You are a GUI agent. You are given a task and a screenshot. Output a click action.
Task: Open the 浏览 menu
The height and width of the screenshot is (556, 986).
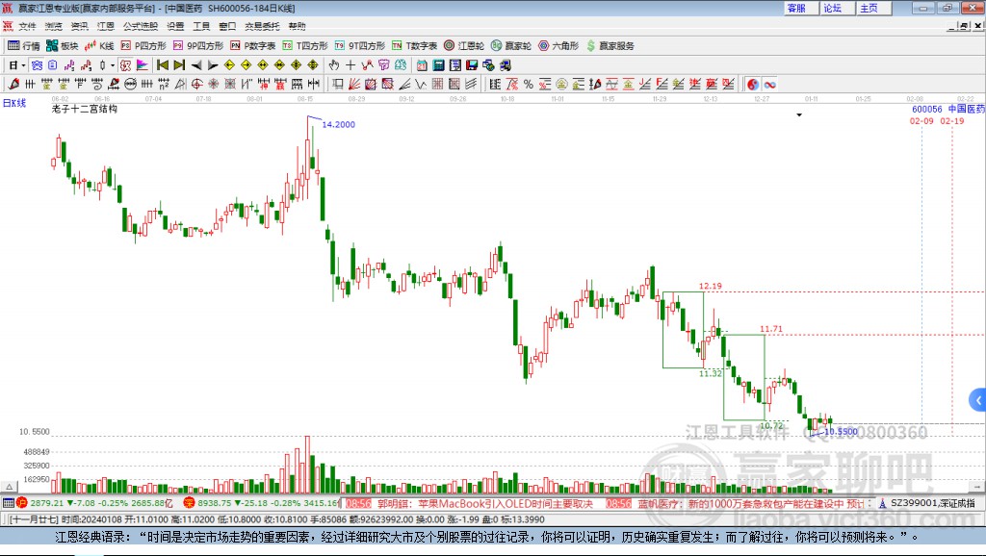tap(54, 26)
